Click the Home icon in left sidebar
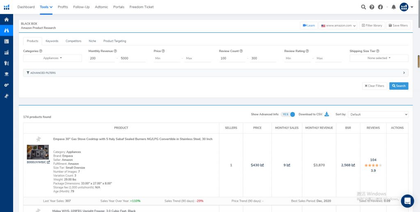 pyautogui.click(x=6, y=20)
